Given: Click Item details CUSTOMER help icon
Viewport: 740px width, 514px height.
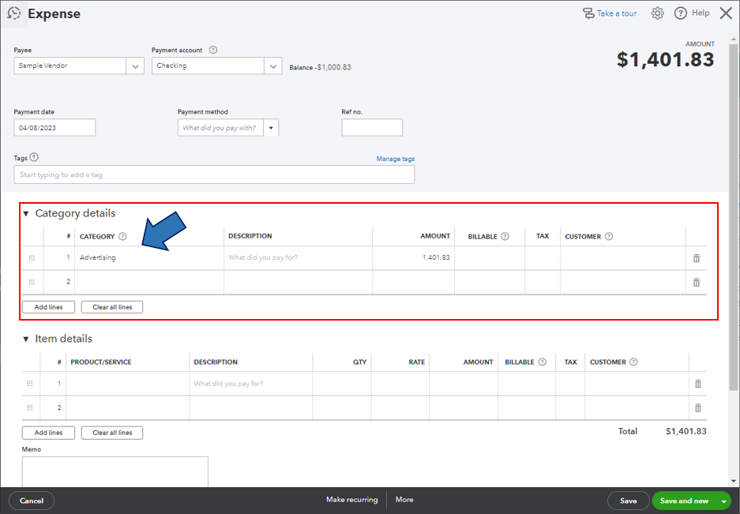Looking at the screenshot, I should pos(634,362).
